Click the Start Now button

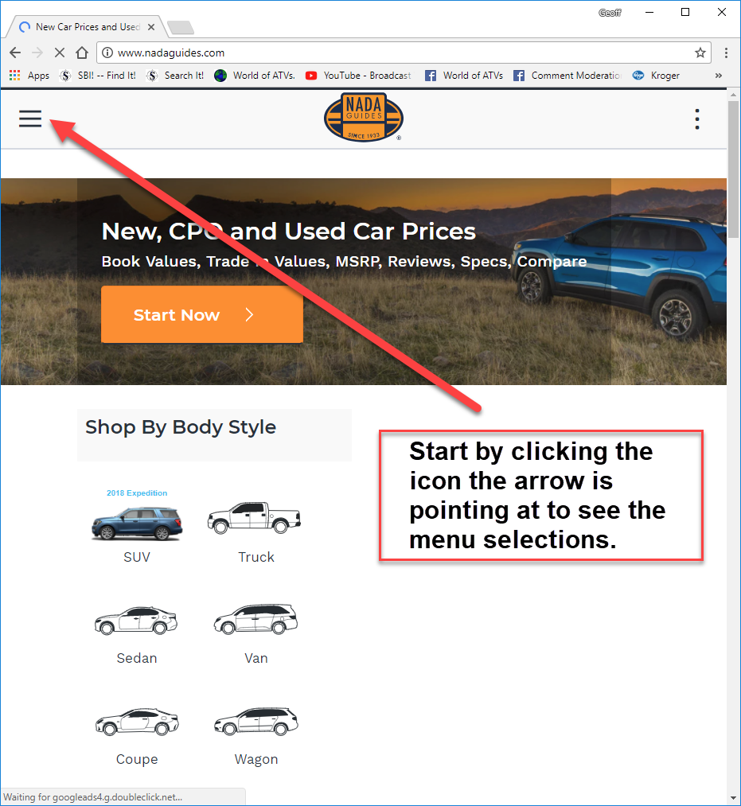202,314
